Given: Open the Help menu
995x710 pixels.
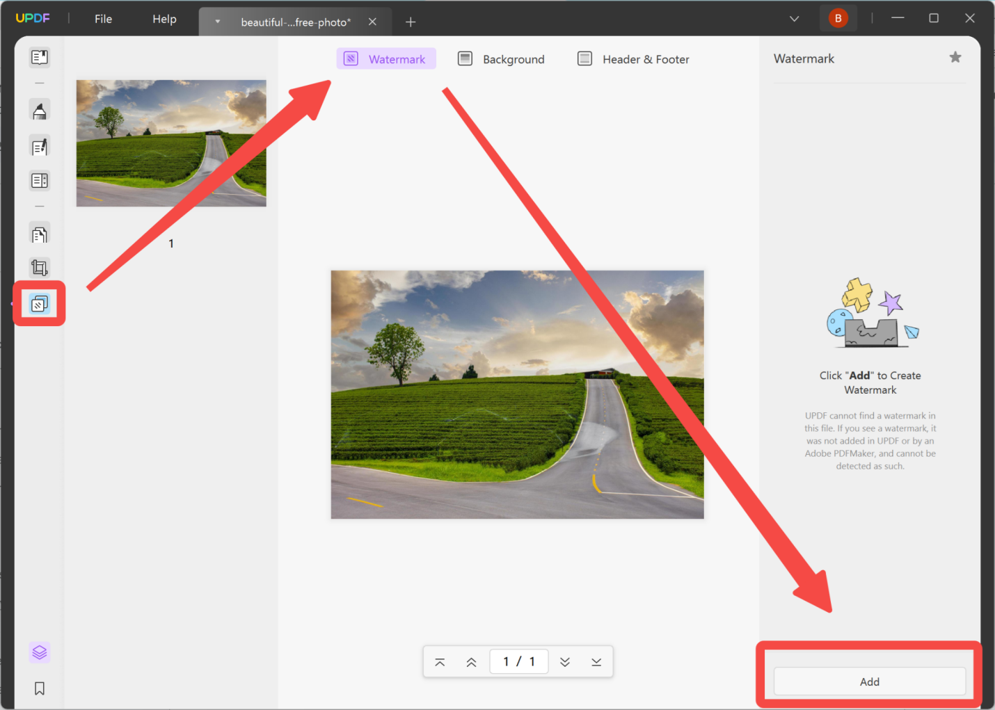Looking at the screenshot, I should coord(164,19).
